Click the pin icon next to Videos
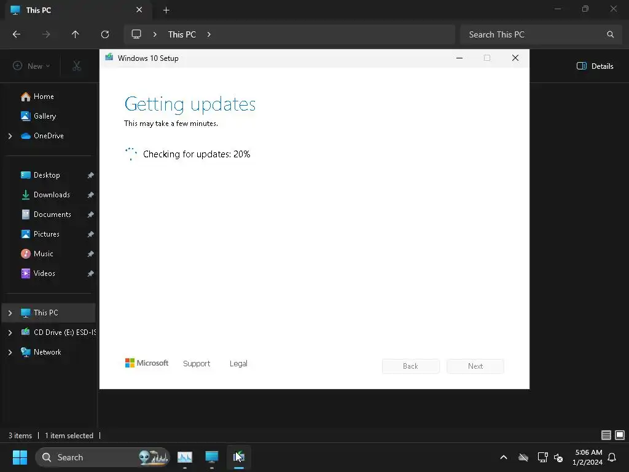Viewport: 629px width, 472px height. tap(91, 273)
